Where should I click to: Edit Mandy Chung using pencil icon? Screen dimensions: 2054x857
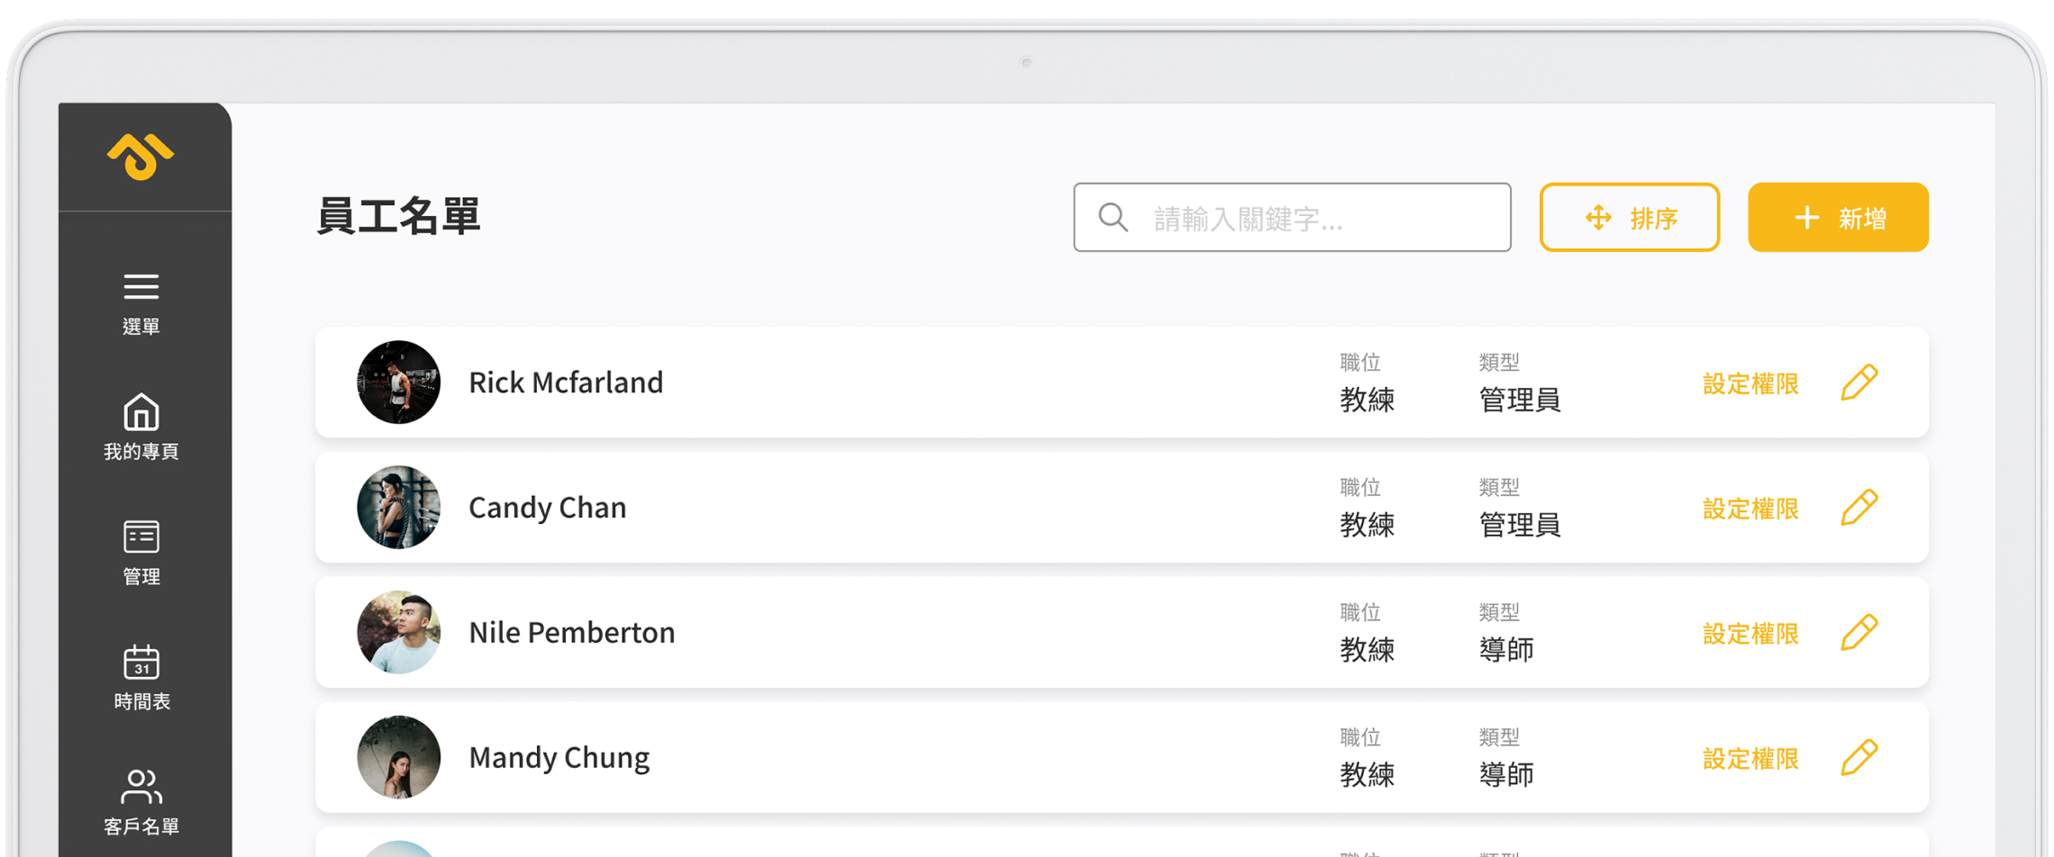tap(1859, 758)
